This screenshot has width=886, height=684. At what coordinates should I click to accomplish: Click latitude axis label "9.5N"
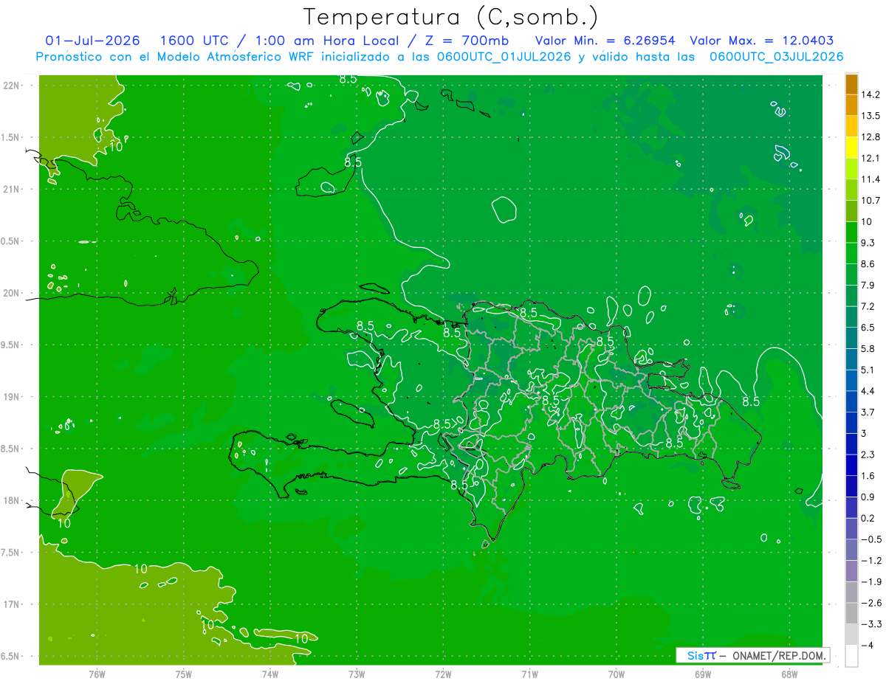click(11, 345)
